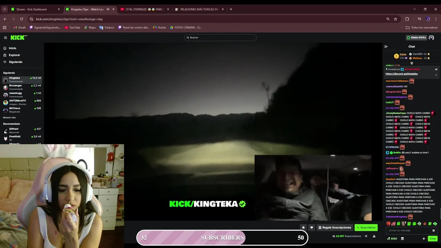Screen dimensions: 441x248
Task: Click the Kick user avatar in header
Action: [431, 38]
